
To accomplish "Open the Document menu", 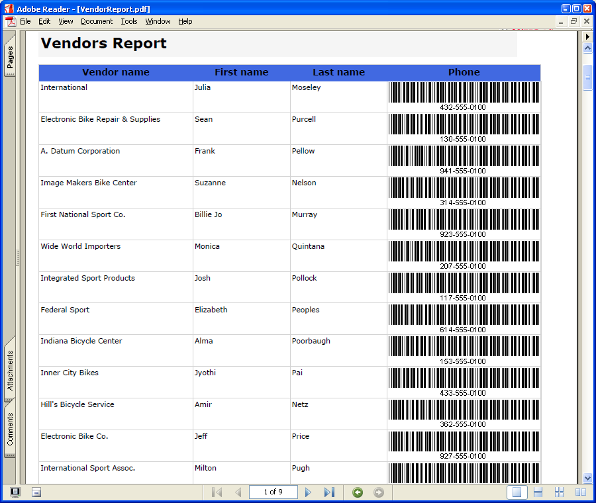I will pos(97,21).
